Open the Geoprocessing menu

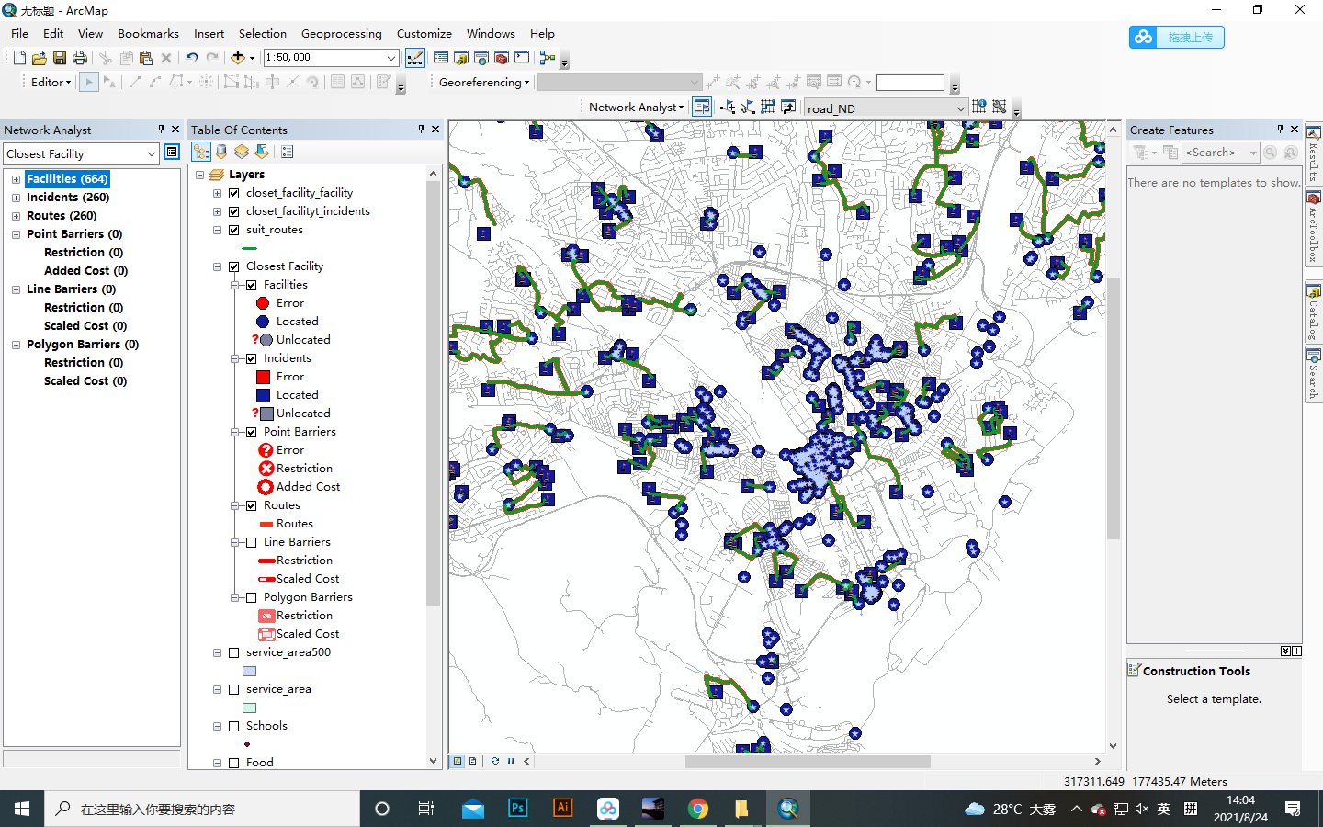[342, 34]
